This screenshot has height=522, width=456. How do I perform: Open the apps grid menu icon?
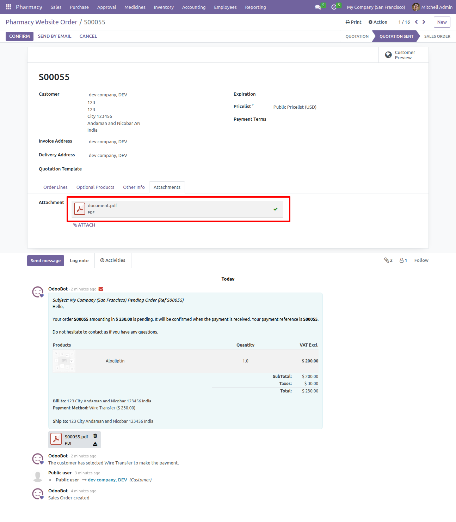pos(8,7)
